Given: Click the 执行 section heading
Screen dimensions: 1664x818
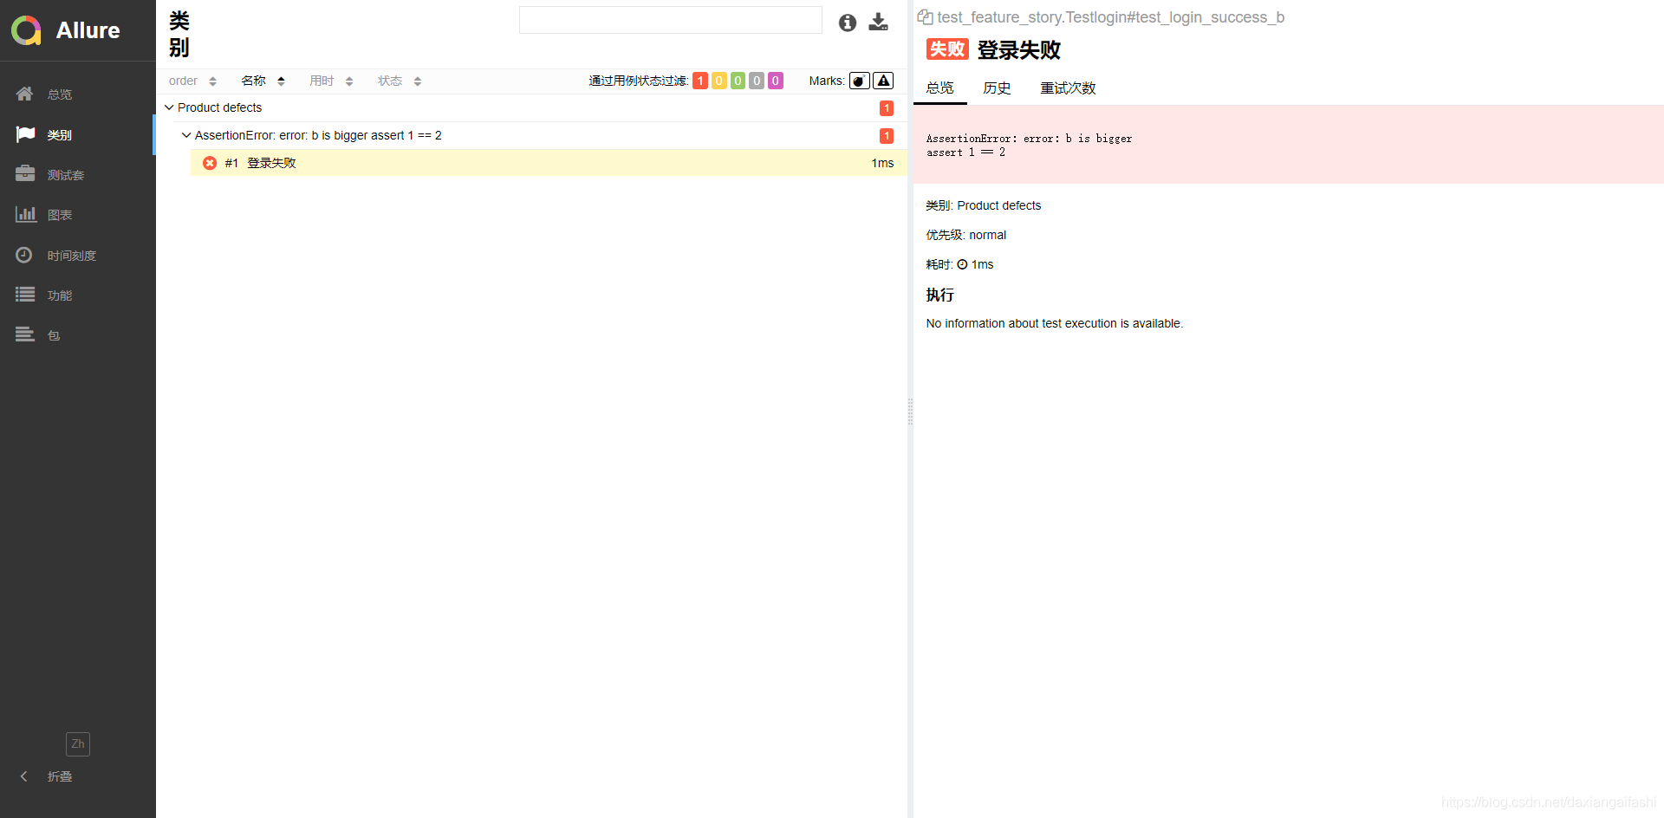Looking at the screenshot, I should (939, 295).
